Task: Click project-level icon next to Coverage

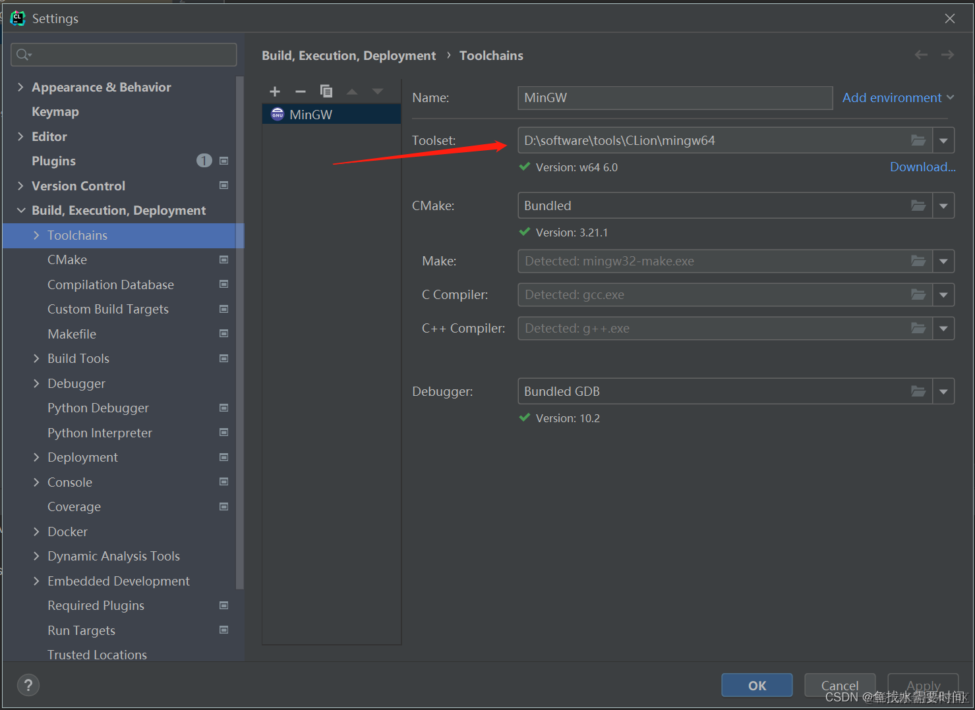Action: point(223,506)
